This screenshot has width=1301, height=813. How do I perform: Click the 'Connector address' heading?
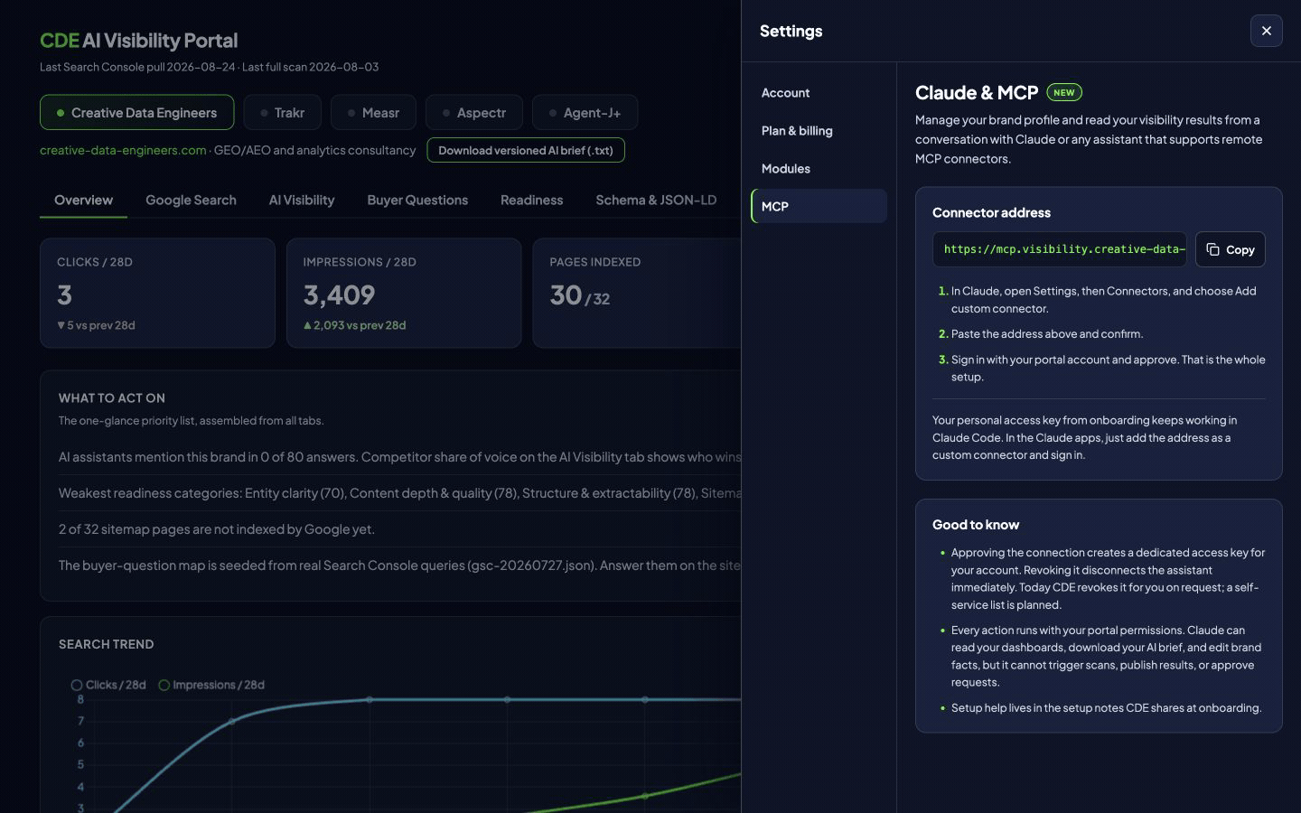click(x=991, y=212)
